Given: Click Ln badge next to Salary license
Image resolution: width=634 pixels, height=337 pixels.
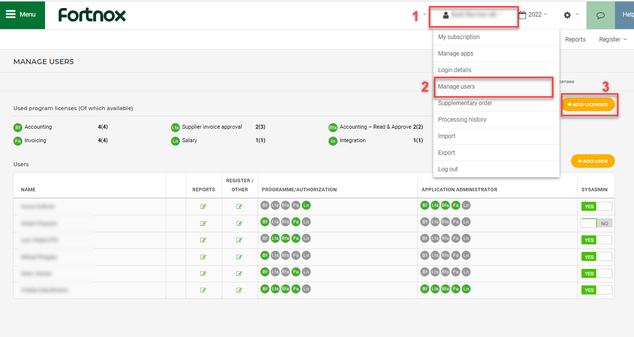Looking at the screenshot, I should (x=175, y=141).
